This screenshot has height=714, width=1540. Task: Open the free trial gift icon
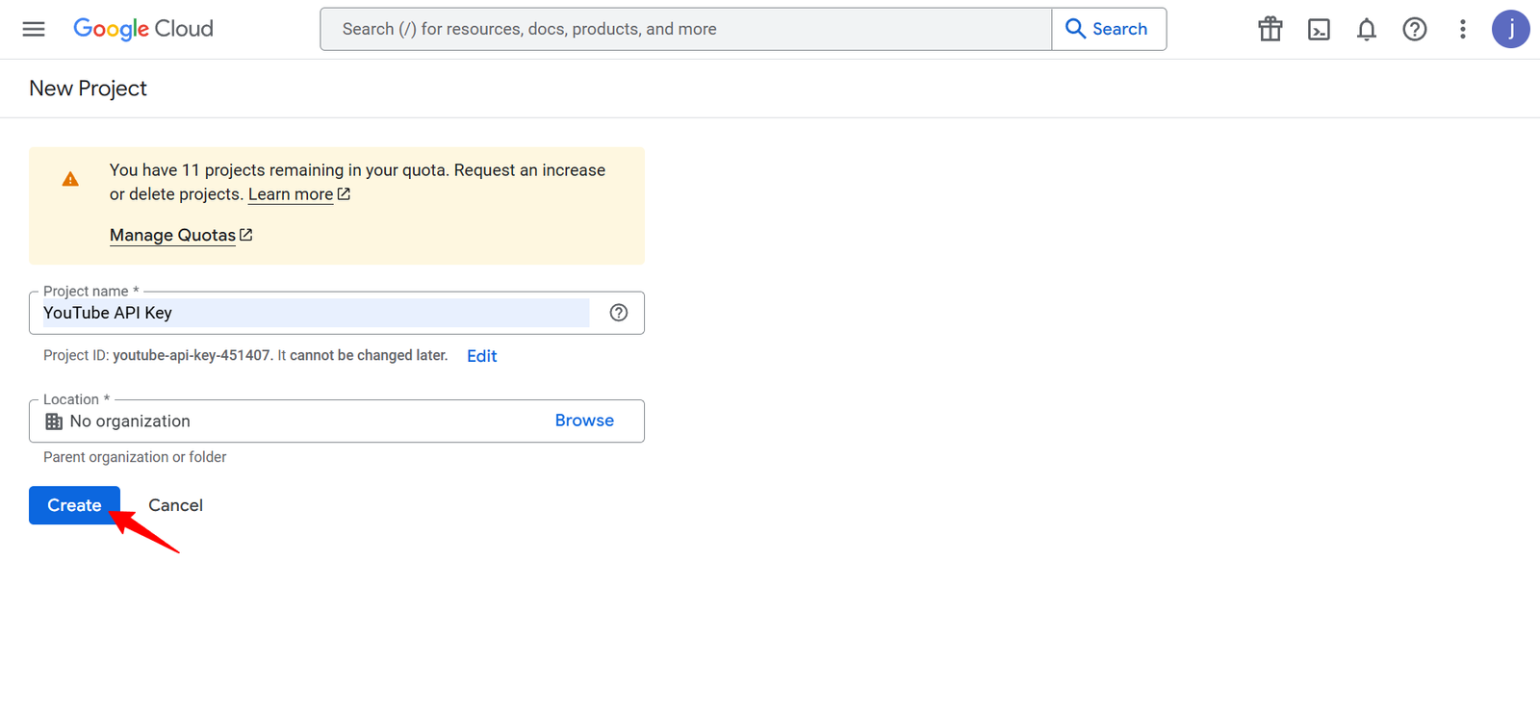point(1270,29)
